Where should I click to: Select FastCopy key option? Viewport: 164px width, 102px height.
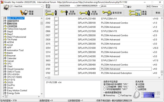click(119, 95)
